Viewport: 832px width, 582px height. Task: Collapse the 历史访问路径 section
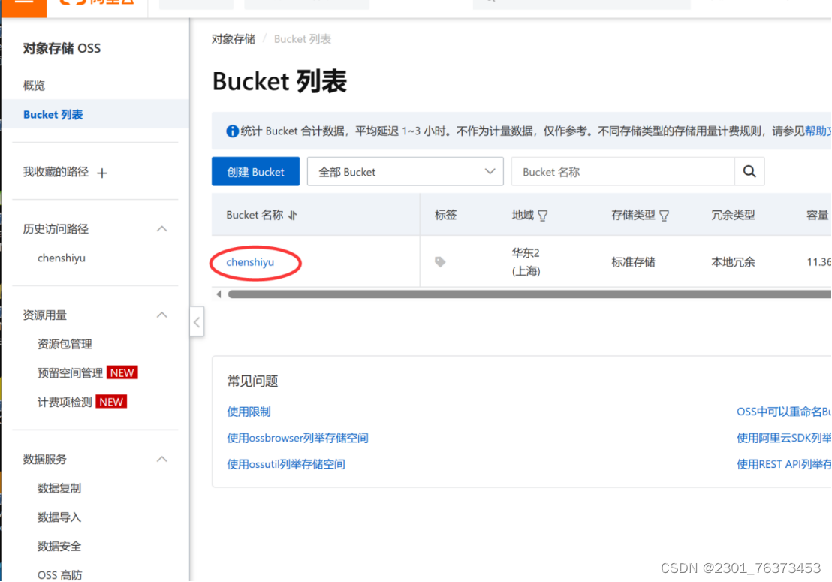161,228
